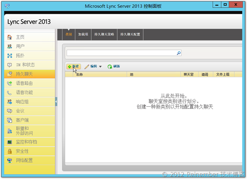Open the 持久聊天配置 tab
This screenshot has height=179, width=247.
point(130,34)
